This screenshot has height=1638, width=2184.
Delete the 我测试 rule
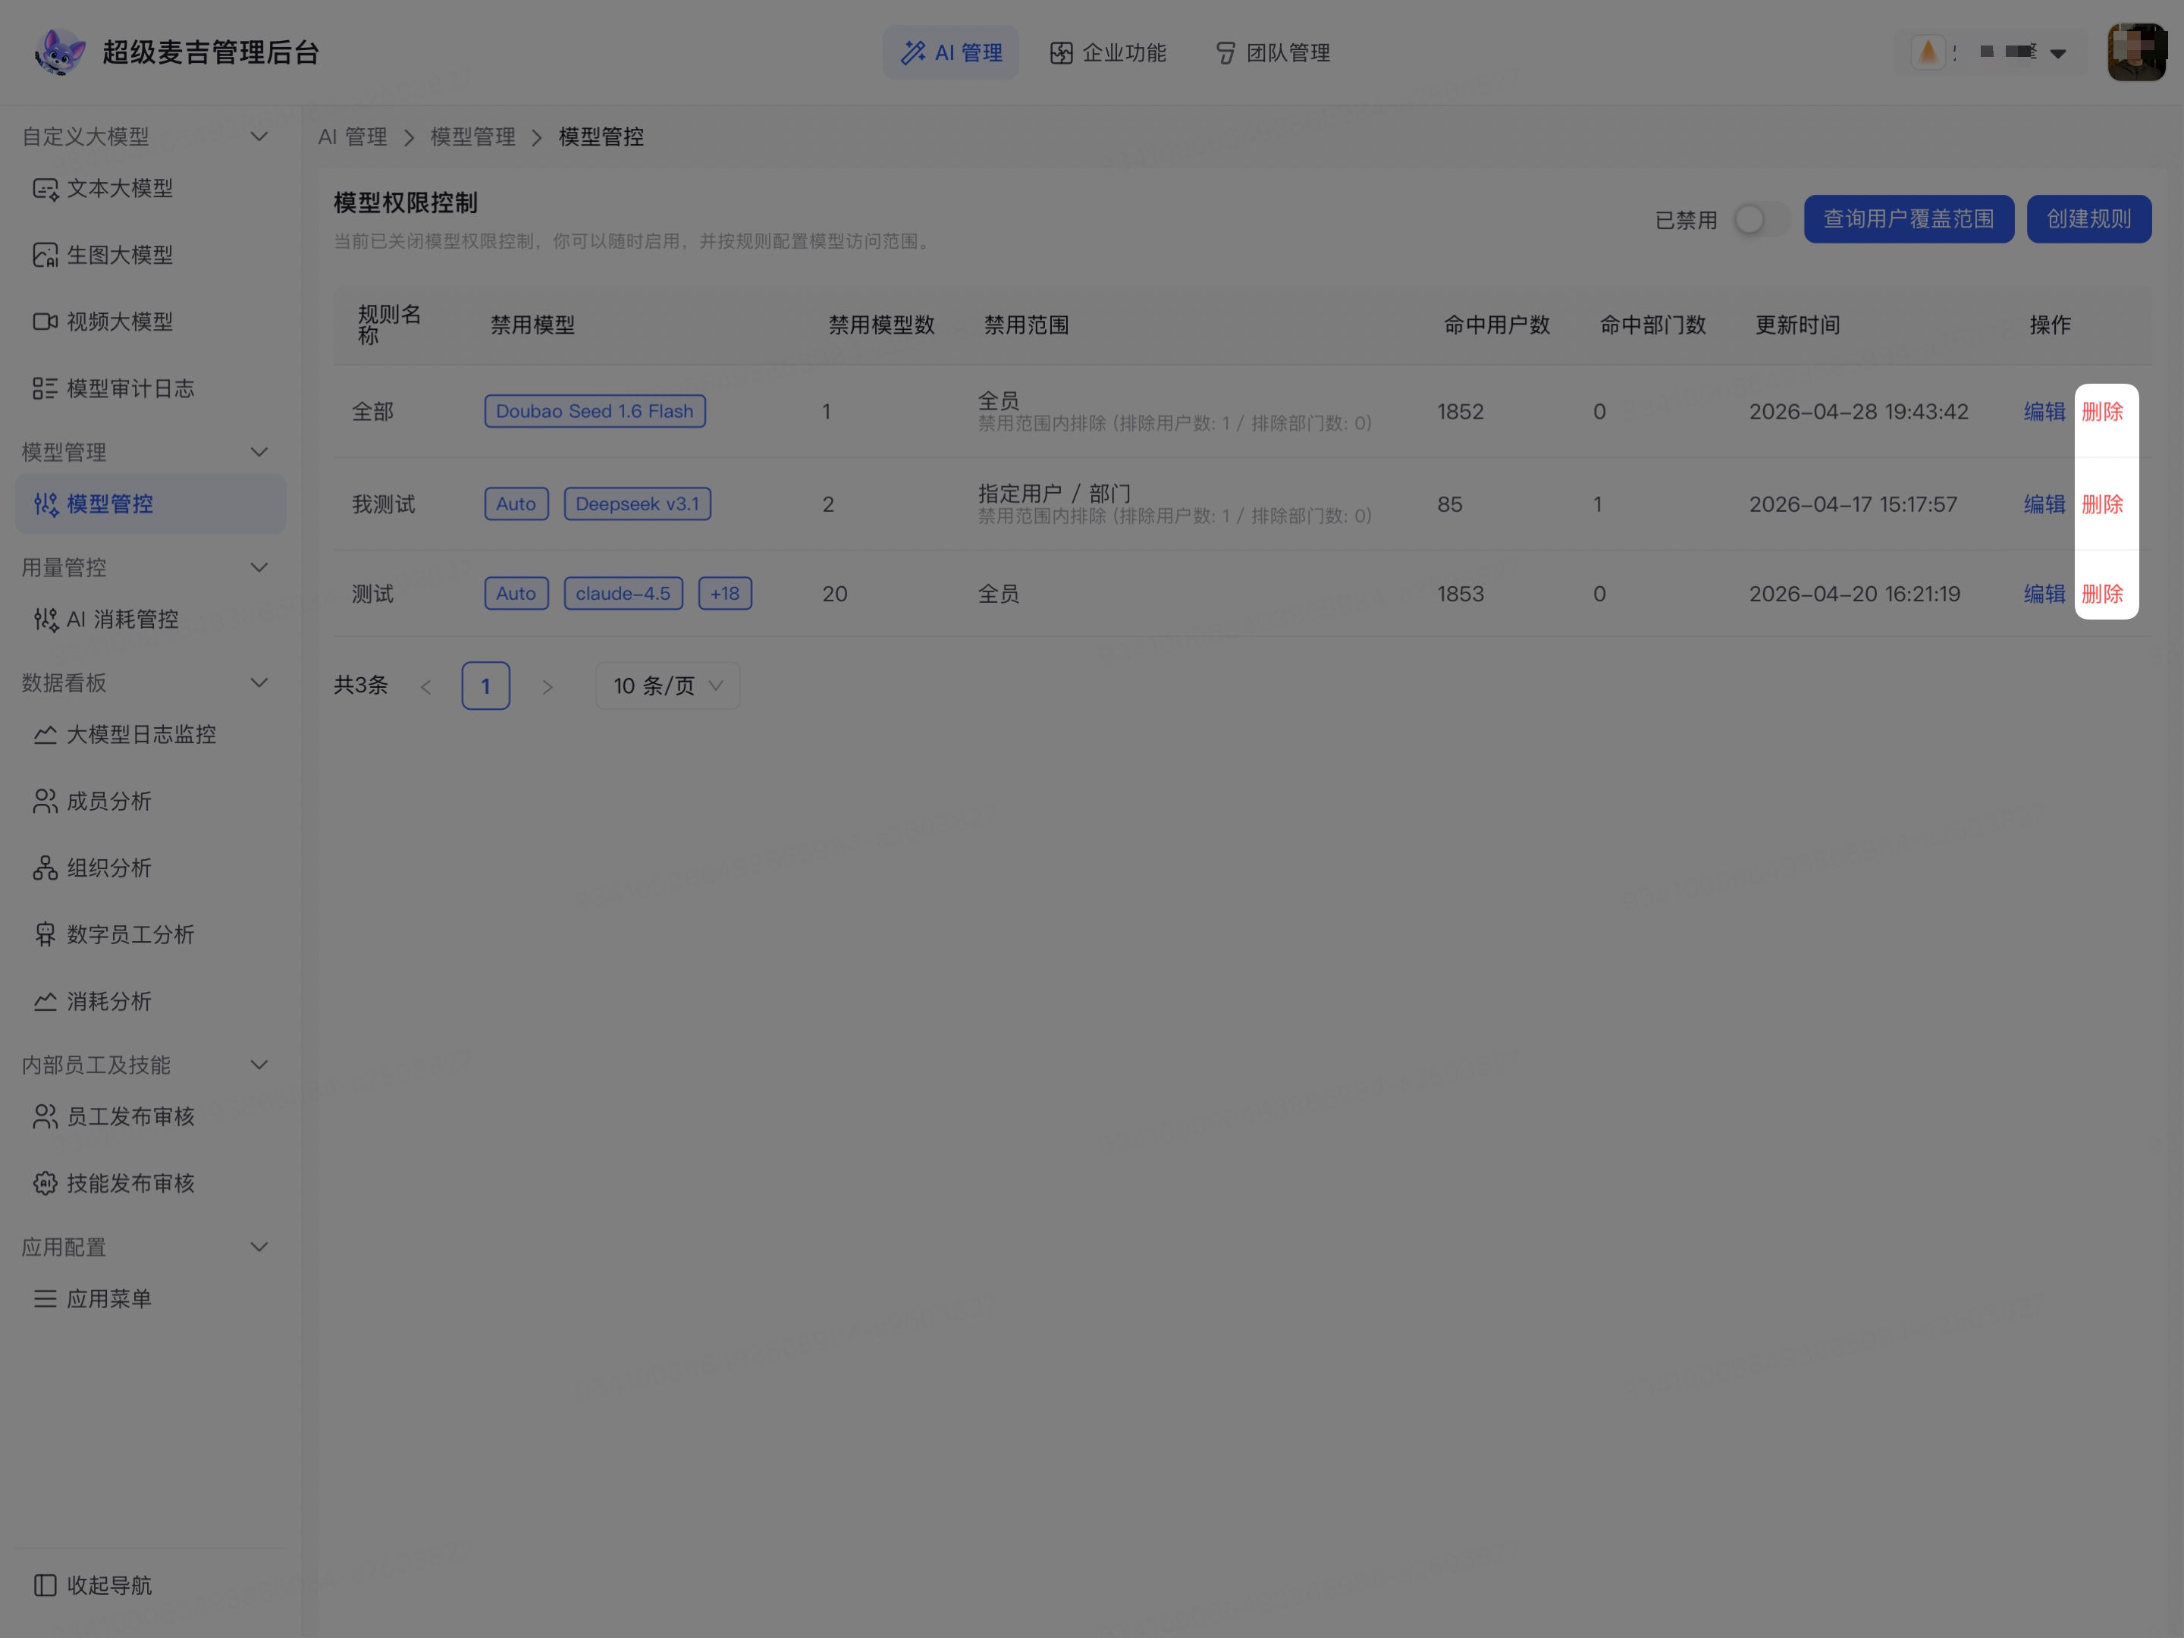(2102, 504)
